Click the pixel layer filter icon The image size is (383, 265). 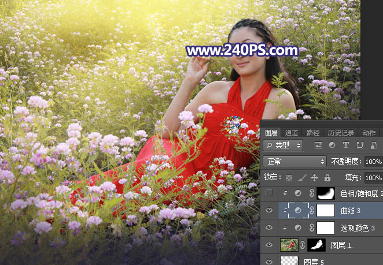(318, 145)
